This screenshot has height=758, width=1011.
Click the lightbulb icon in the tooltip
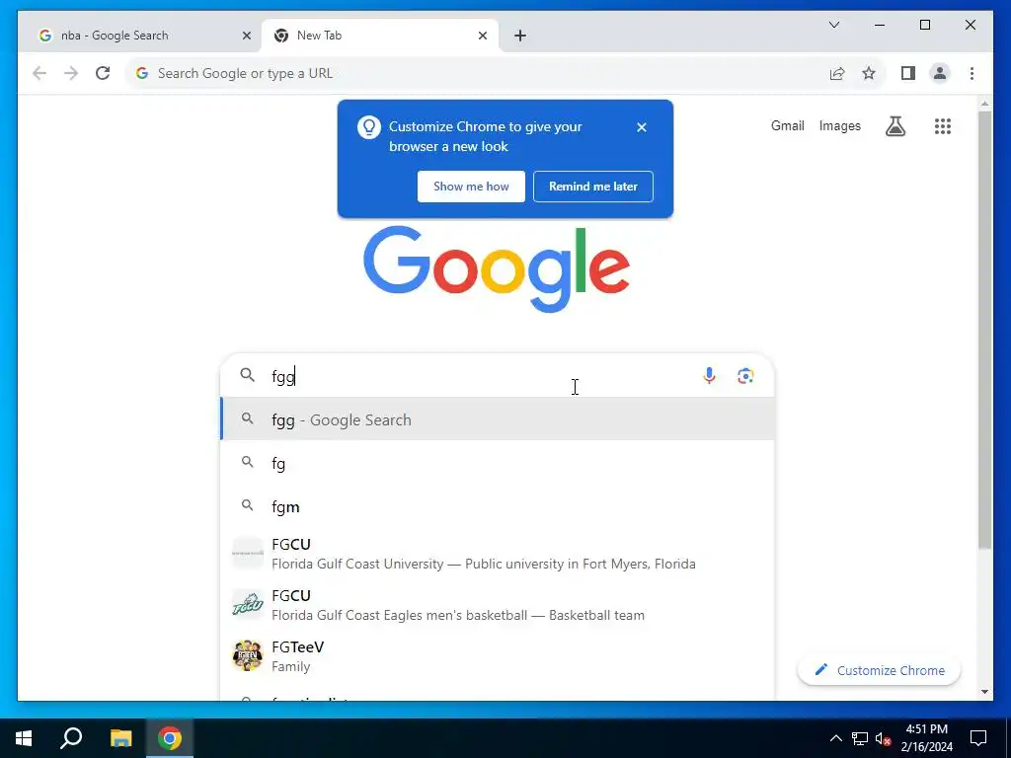tap(369, 127)
